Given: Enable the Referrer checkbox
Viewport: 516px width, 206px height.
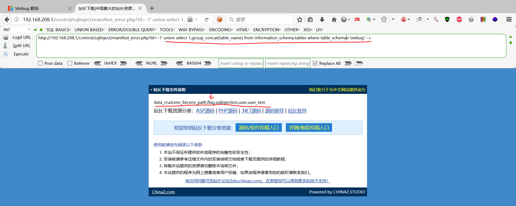Looking at the screenshot, I should 70,63.
